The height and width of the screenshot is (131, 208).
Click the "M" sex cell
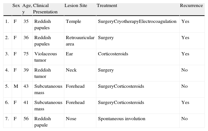16,86
